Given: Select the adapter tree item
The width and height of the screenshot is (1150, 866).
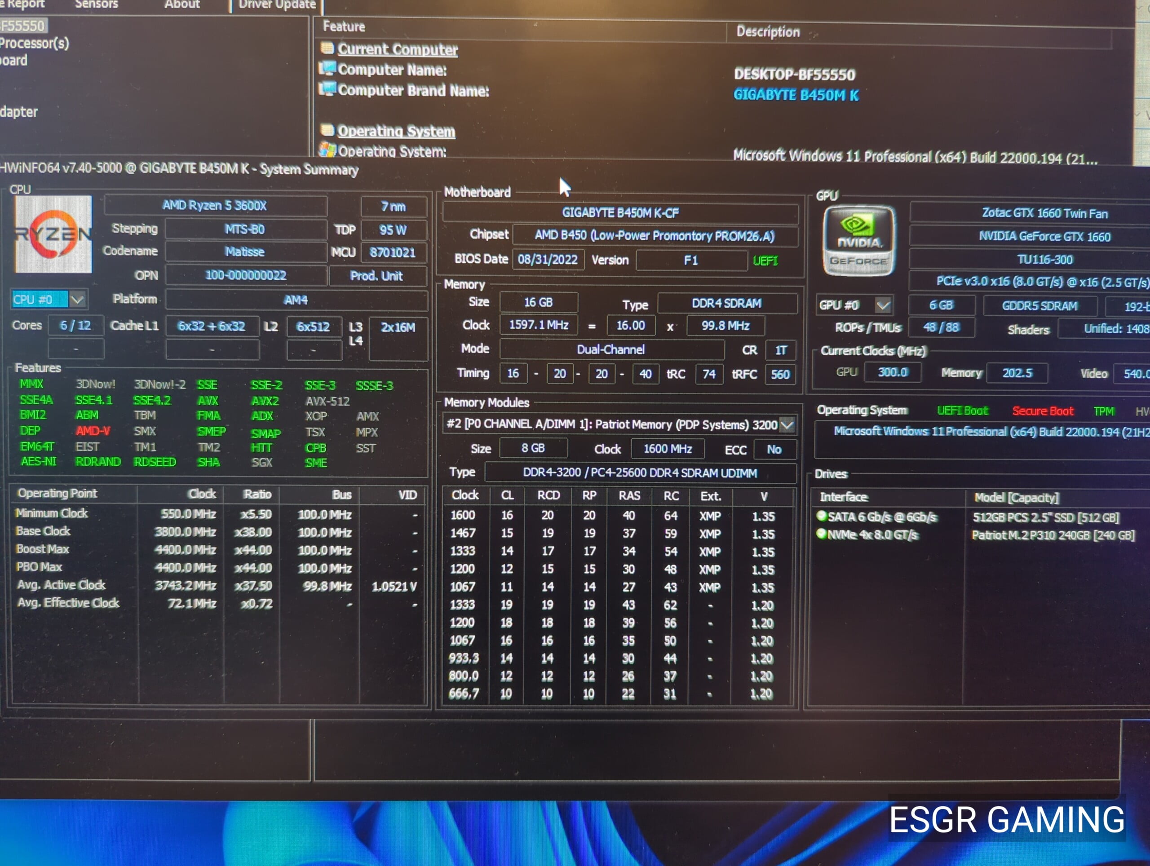Looking at the screenshot, I should 19,112.
